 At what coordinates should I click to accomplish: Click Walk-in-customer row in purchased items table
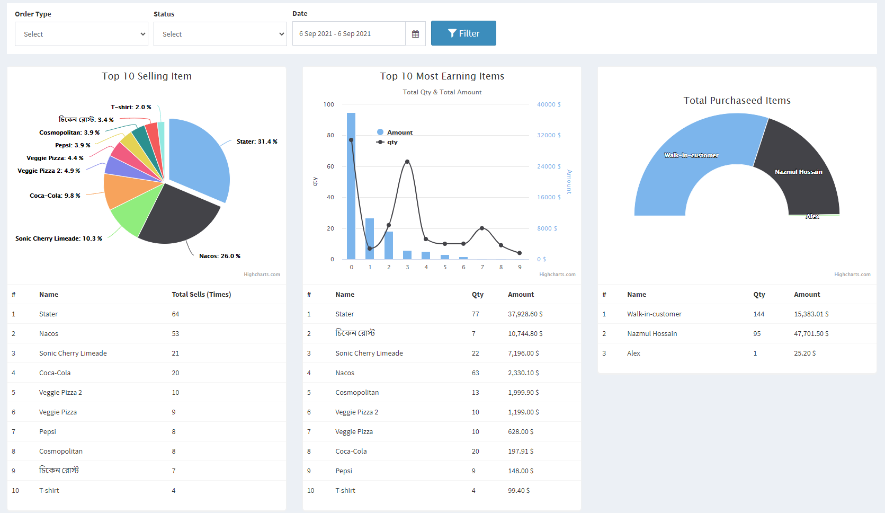point(654,314)
